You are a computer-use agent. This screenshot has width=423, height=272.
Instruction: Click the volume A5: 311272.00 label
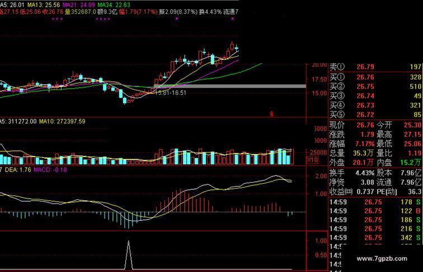(18, 121)
